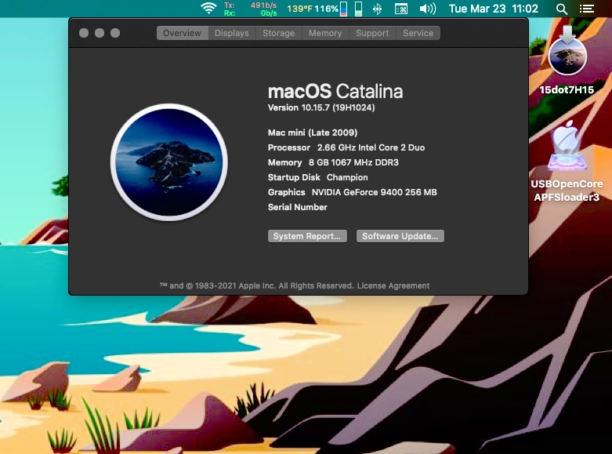Image resolution: width=612 pixels, height=454 pixels.
Task: Click the version text 10.15.7 (19H1024)
Action: [321, 108]
